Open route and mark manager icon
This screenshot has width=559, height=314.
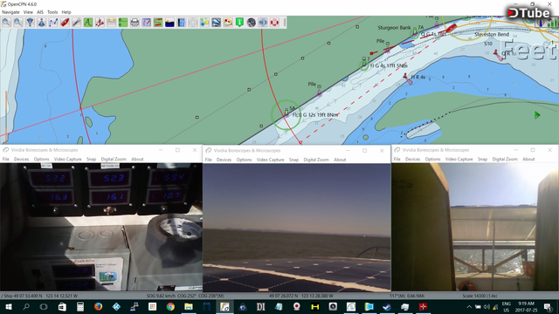146,23
